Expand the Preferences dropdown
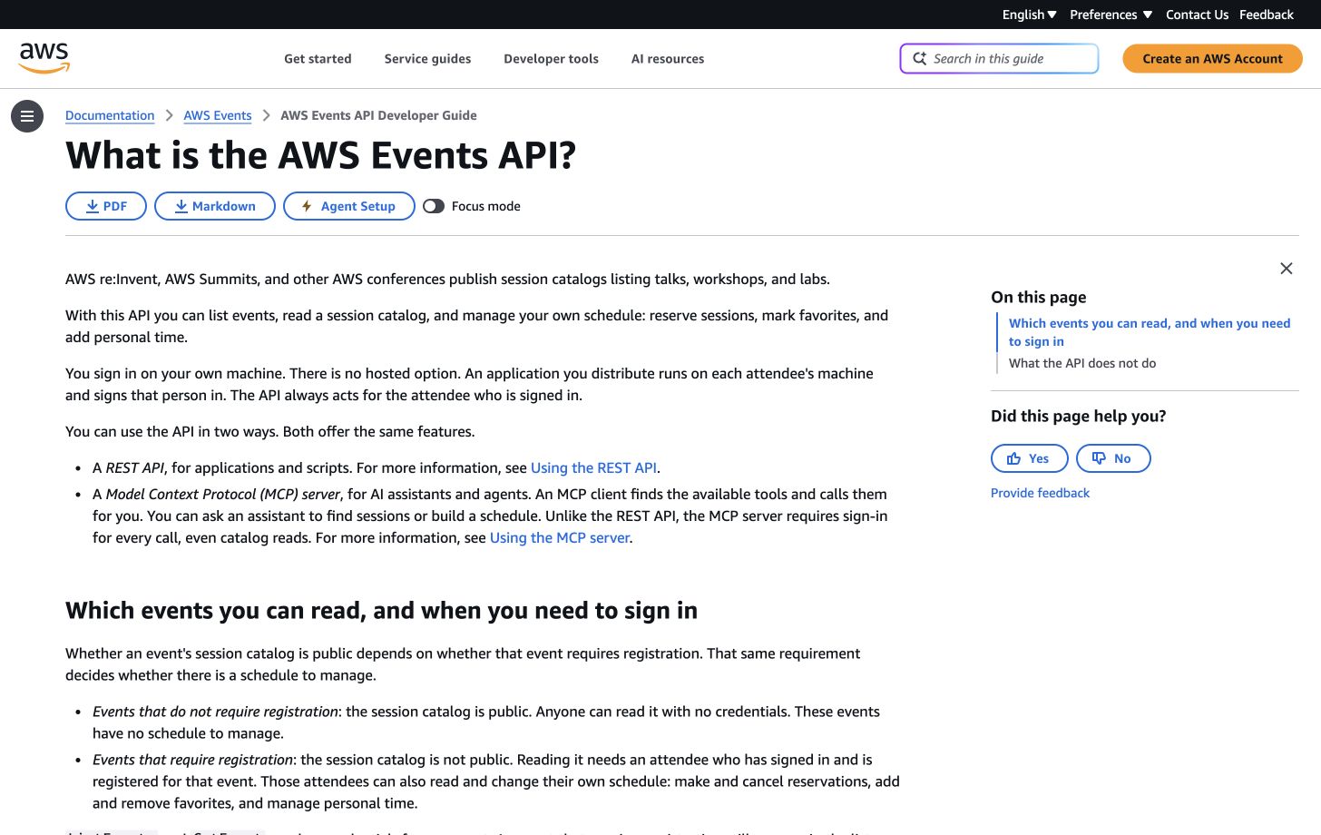The height and width of the screenshot is (835, 1321). [x=1111, y=15]
